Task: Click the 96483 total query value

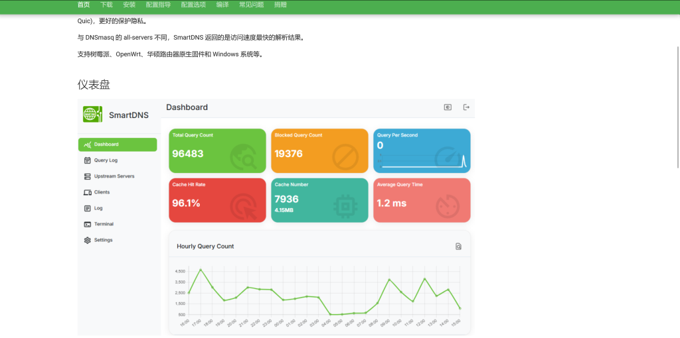Action: tap(188, 154)
